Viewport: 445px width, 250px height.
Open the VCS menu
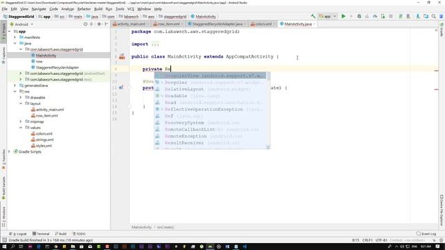coord(131,9)
